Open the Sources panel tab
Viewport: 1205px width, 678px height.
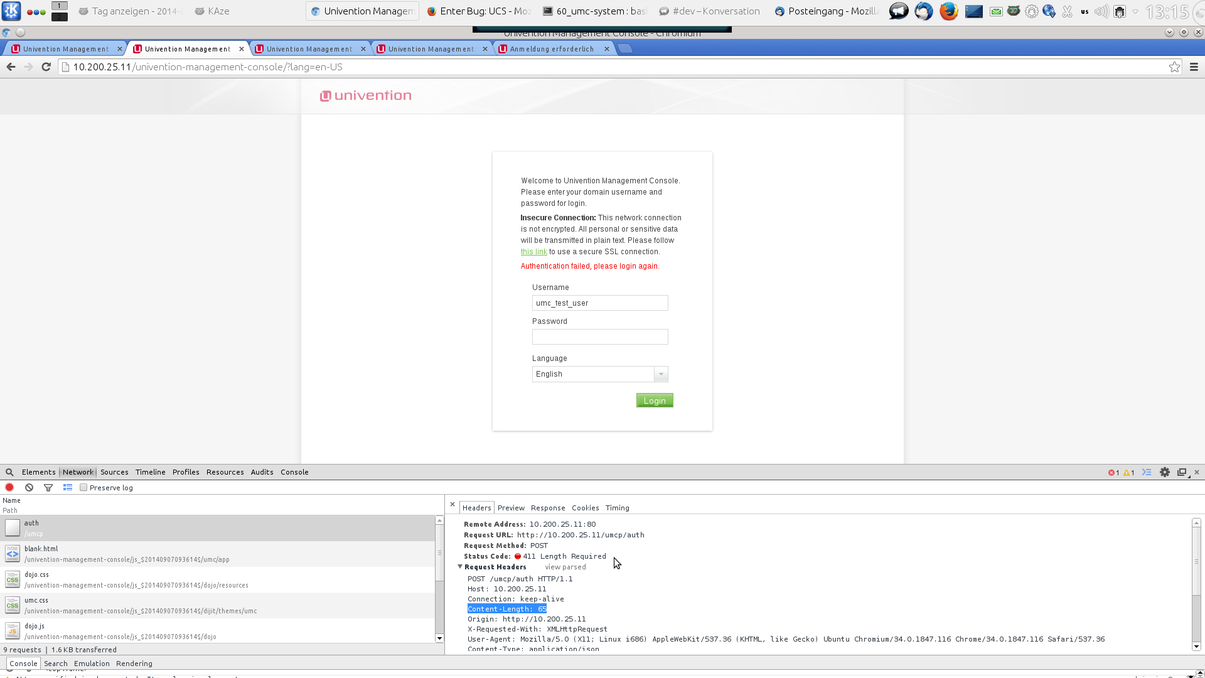coord(114,472)
